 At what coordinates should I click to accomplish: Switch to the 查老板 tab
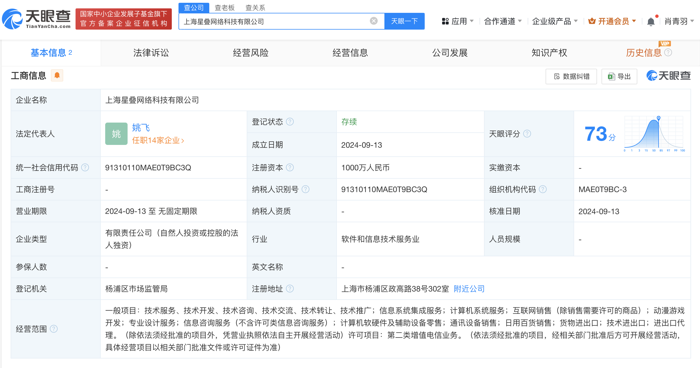(224, 8)
